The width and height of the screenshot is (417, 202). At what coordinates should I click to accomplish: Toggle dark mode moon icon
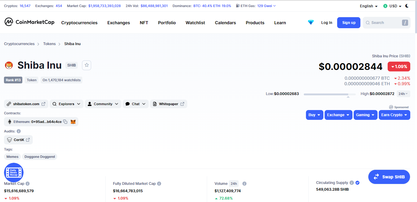407,6
